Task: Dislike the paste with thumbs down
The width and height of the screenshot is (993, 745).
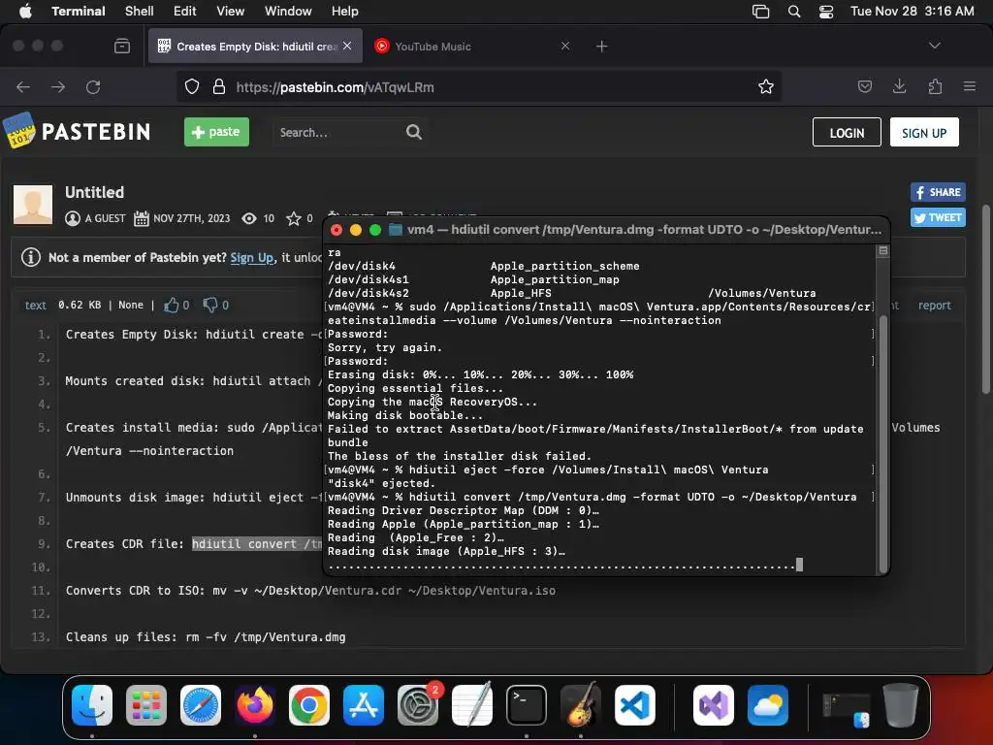Action: point(209,306)
